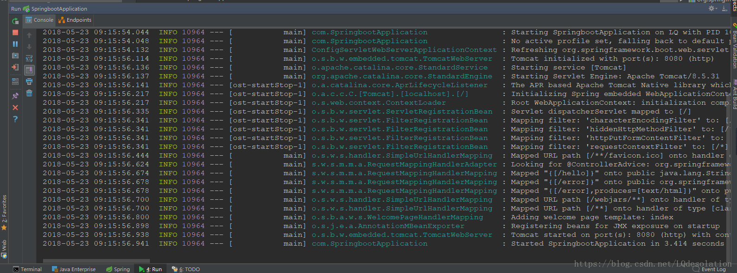Click 'o.s.b.a.w.s.WelcomePageHandlerMapping' logger name
Image resolution: width=737 pixels, height=273 pixels.
pyautogui.click(x=397, y=217)
